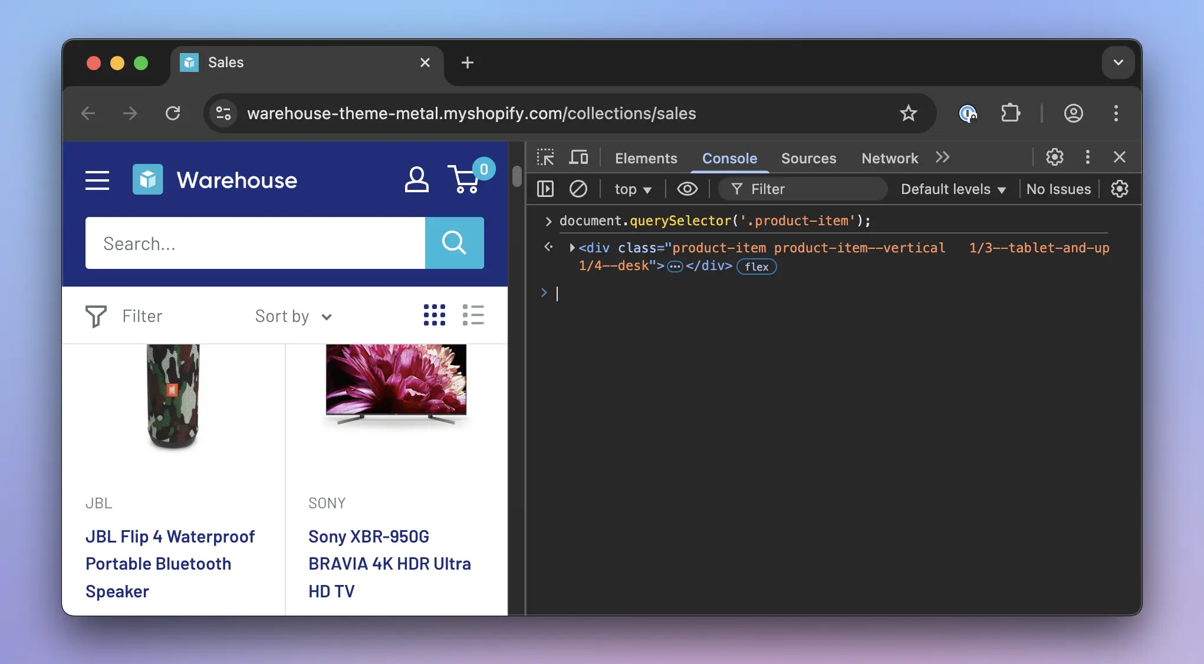Open the Sort by dropdown
Screen dimensions: 1204x664
(293, 316)
